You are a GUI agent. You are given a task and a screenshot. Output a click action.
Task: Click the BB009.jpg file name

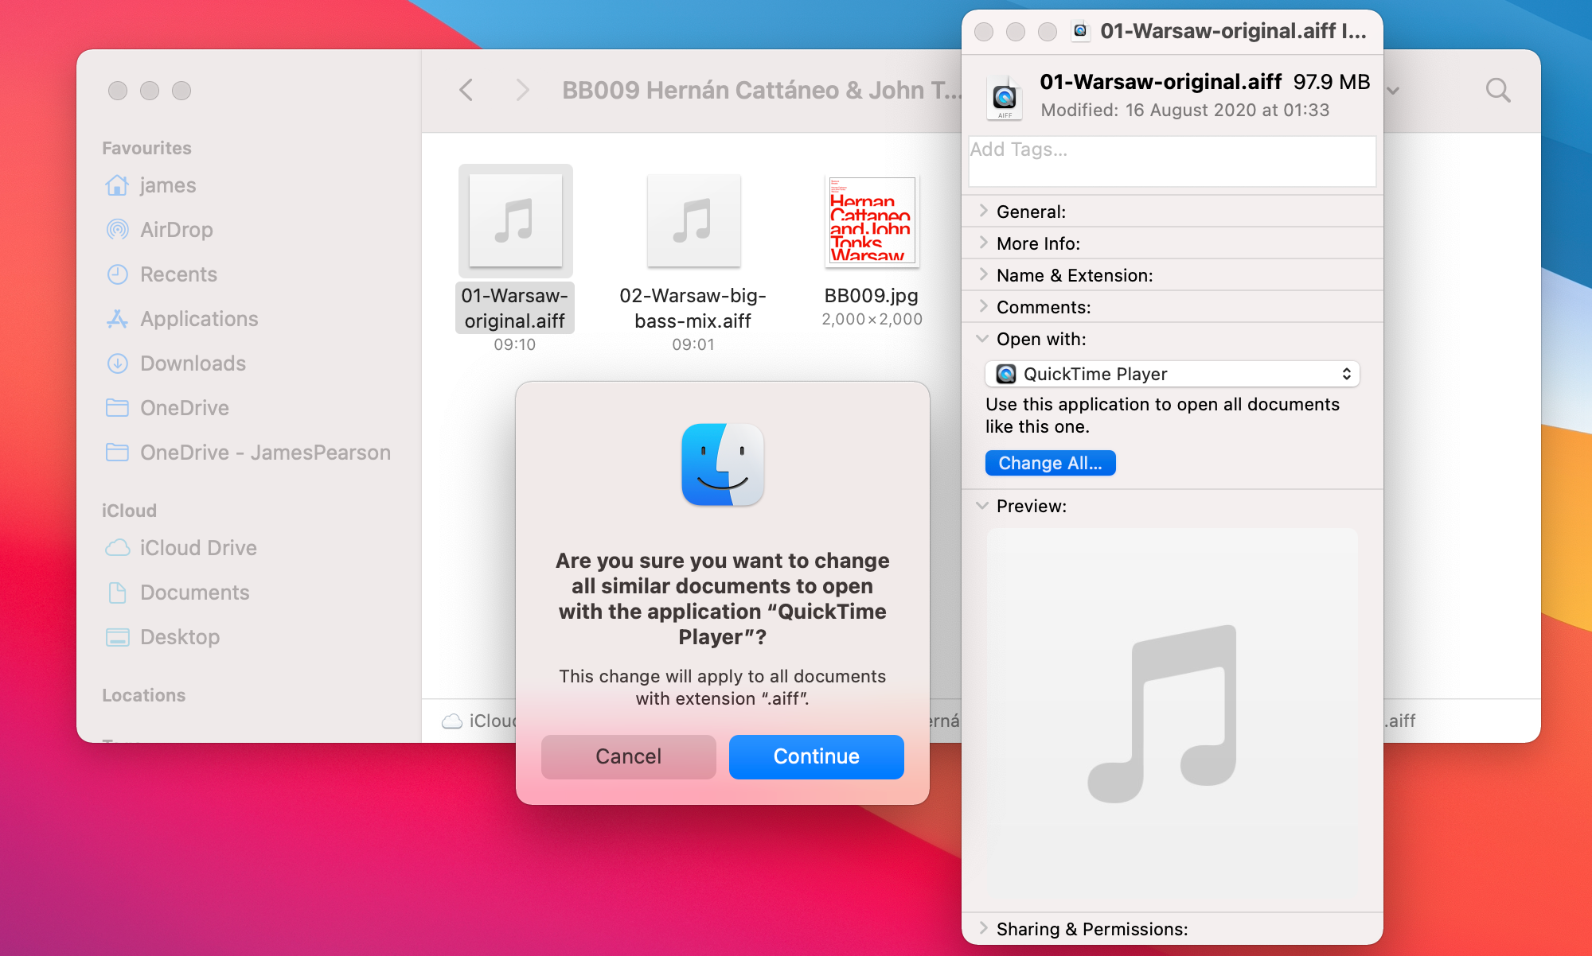tap(872, 296)
